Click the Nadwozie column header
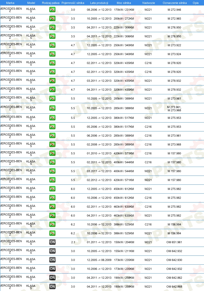204x291 pixels. point(149,3)
